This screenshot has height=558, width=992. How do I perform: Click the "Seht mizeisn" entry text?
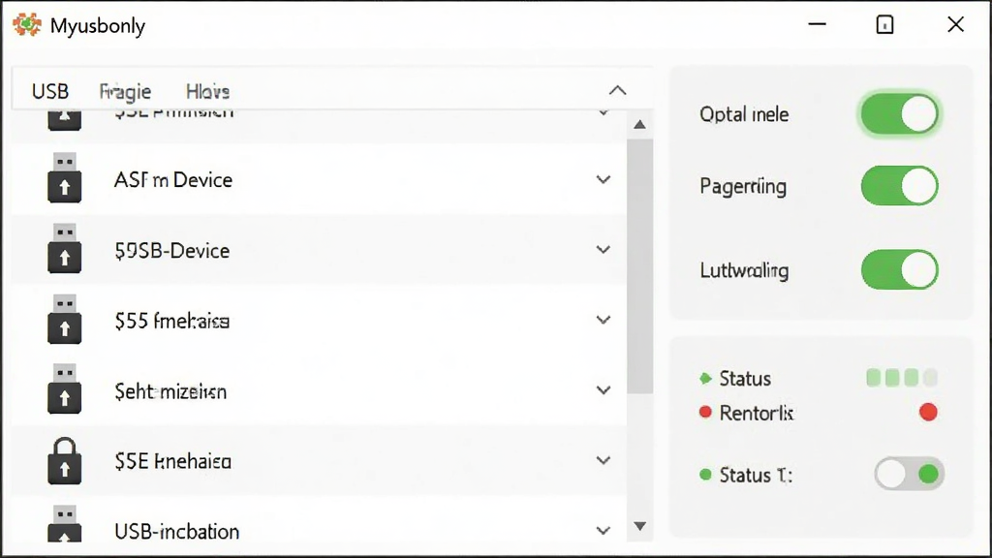pos(170,391)
